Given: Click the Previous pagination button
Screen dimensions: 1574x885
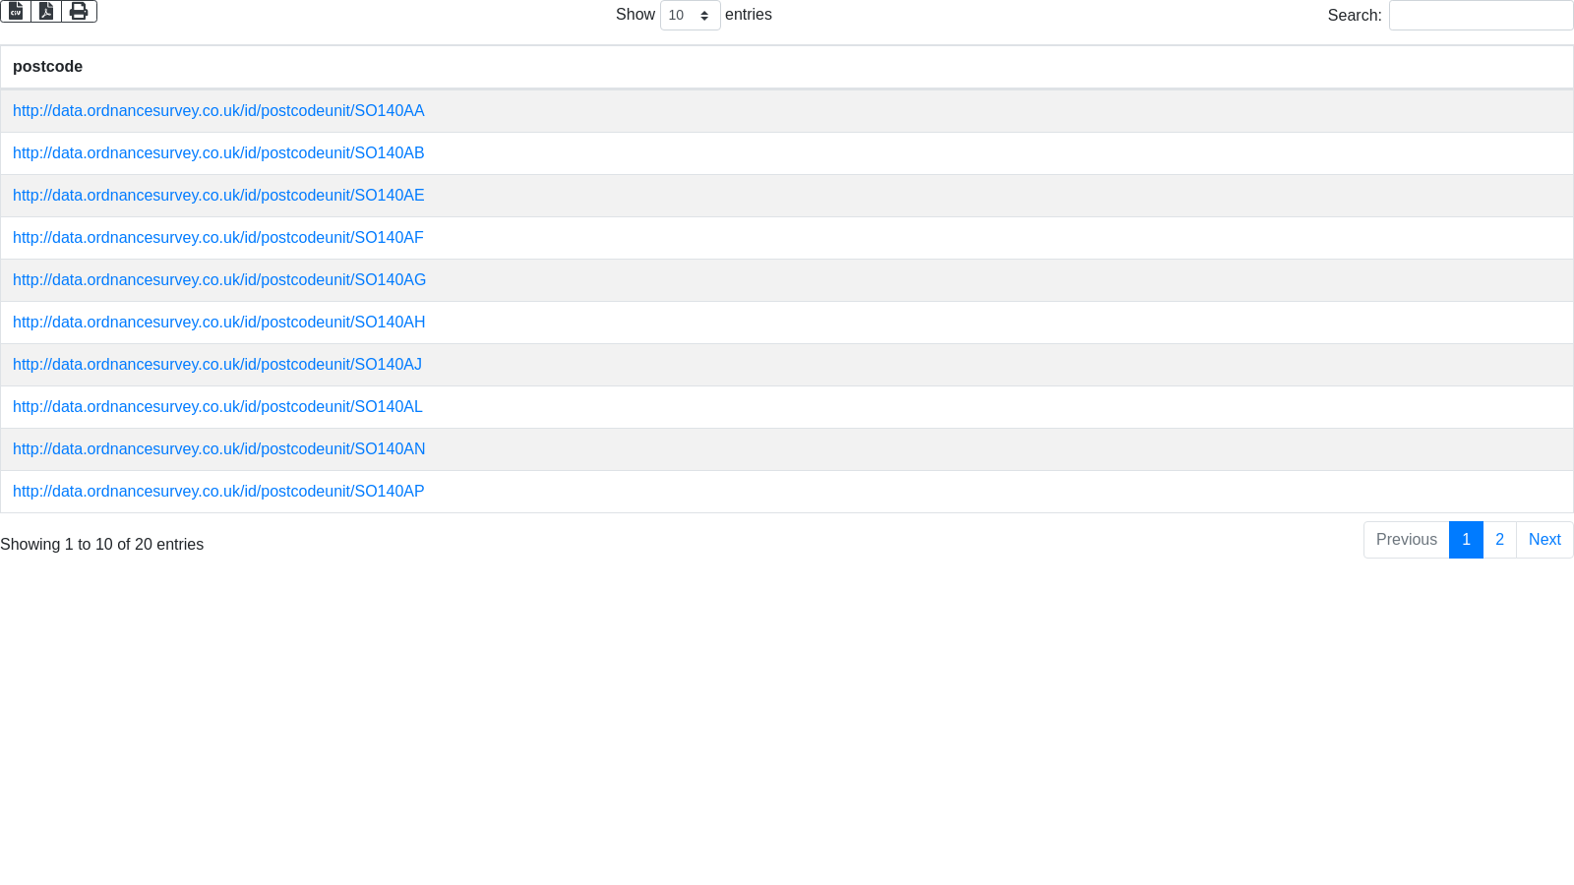Looking at the screenshot, I should tap(1406, 540).
